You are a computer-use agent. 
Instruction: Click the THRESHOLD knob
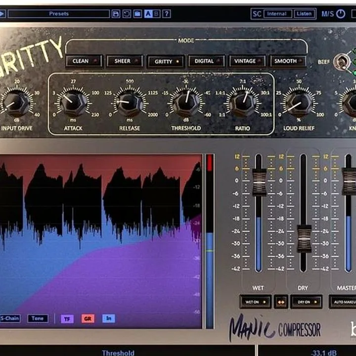click(186, 103)
